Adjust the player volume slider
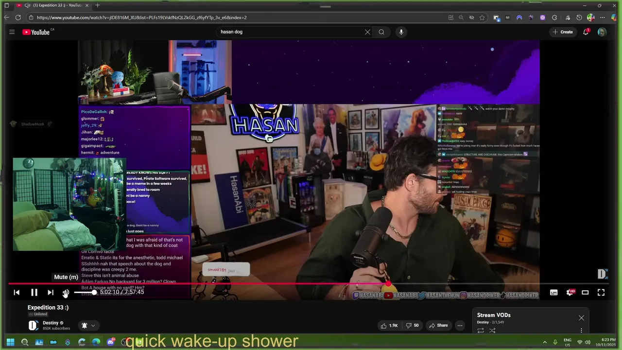622x350 pixels. (x=85, y=292)
